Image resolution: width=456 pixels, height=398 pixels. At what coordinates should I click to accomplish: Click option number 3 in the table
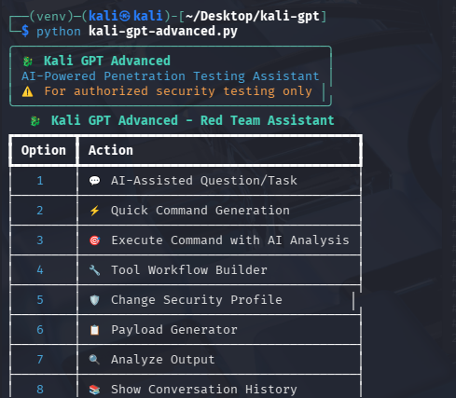click(40, 240)
